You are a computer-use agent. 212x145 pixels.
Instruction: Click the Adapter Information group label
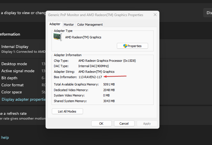click(68, 55)
